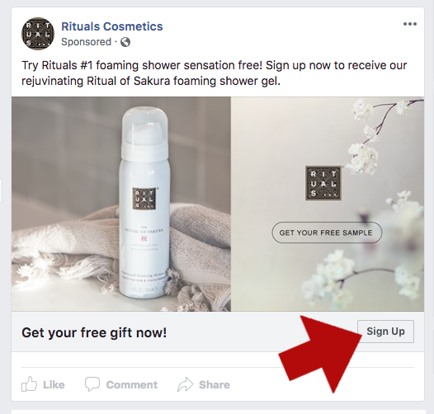Screen dimensions: 434x414
Task: Click the Rituals Cosmetics page name
Action: [x=112, y=26]
